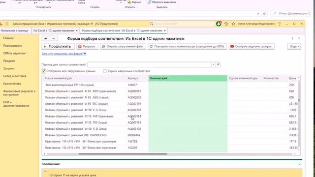The height and width of the screenshot is (177, 315).
Task: Click the partner input field
Action: (149, 64)
